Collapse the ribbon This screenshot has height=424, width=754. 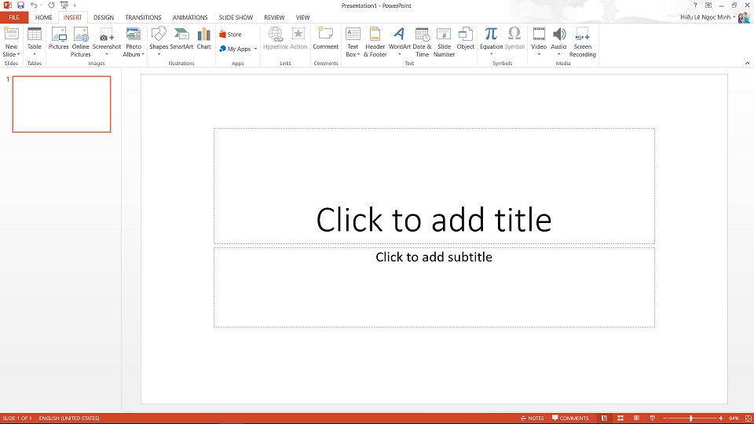pos(747,63)
